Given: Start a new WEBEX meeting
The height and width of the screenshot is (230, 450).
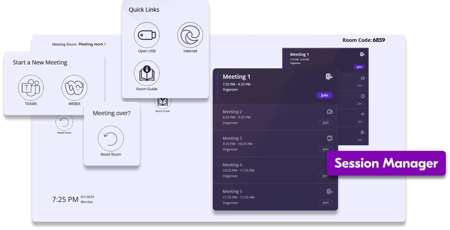Looking at the screenshot, I should (74, 88).
